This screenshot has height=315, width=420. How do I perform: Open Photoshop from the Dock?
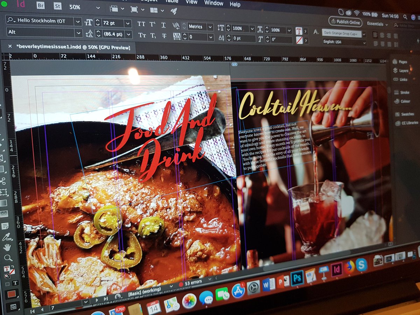297,279
